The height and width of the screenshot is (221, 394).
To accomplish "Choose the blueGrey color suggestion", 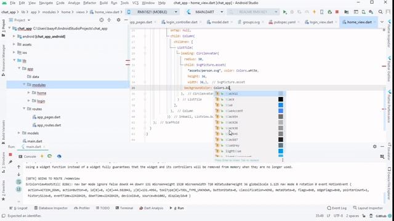I will [x=249, y=145].
